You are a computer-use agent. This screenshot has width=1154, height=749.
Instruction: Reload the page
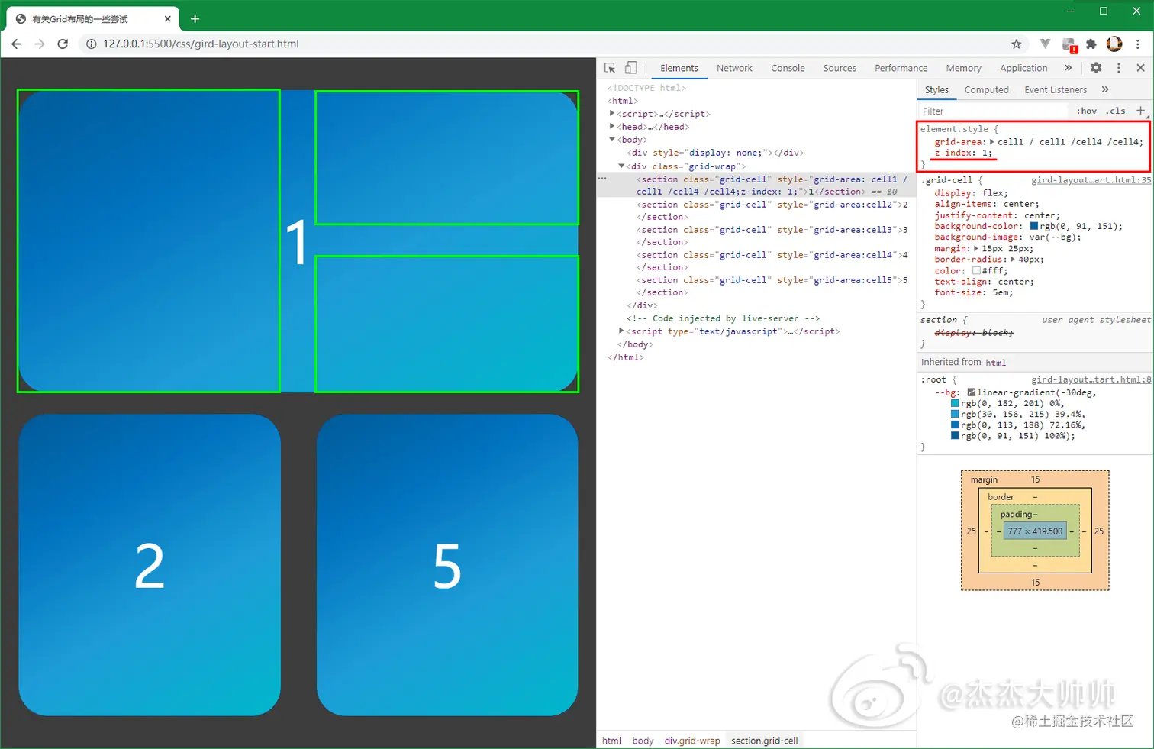tap(63, 44)
